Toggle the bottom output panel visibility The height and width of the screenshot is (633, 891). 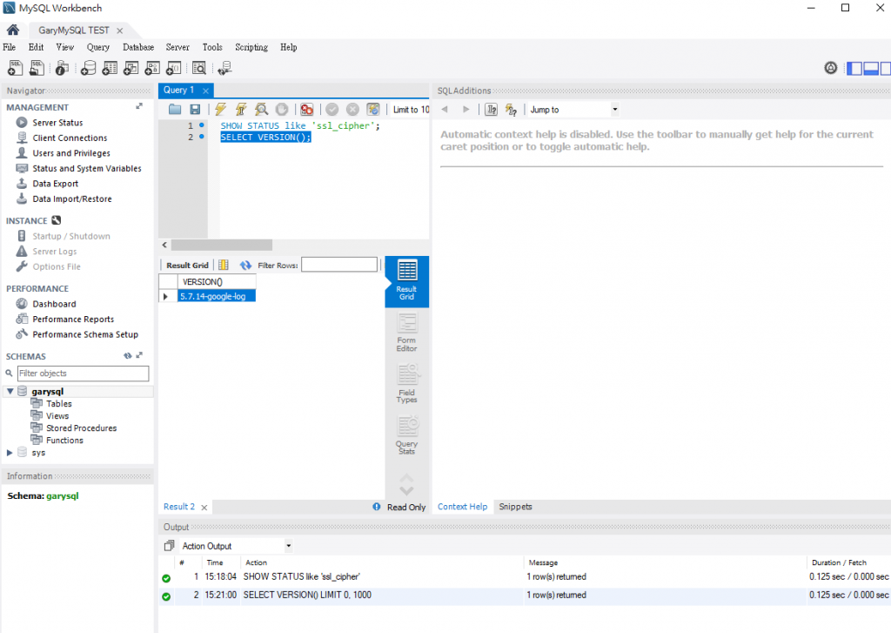870,68
